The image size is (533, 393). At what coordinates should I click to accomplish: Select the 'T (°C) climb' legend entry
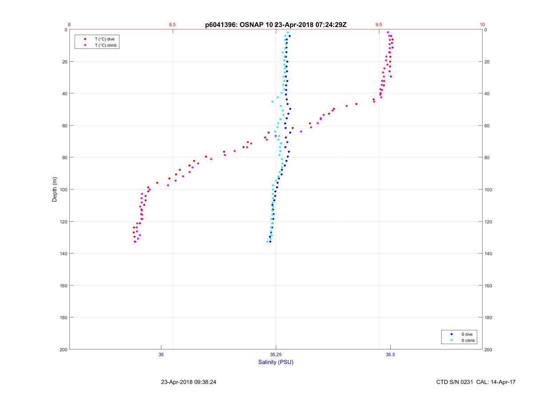pyautogui.click(x=106, y=45)
